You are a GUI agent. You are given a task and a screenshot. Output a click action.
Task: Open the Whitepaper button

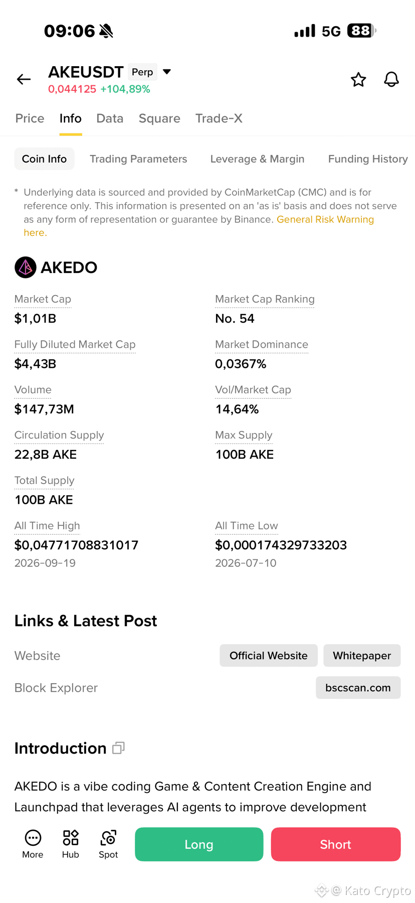tap(362, 656)
